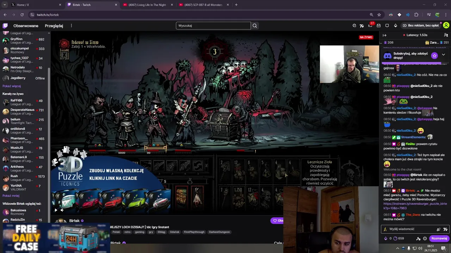Collapse the chat with the arrow icon
Image resolution: width=451 pixels, height=253 pixels.
click(384, 35)
